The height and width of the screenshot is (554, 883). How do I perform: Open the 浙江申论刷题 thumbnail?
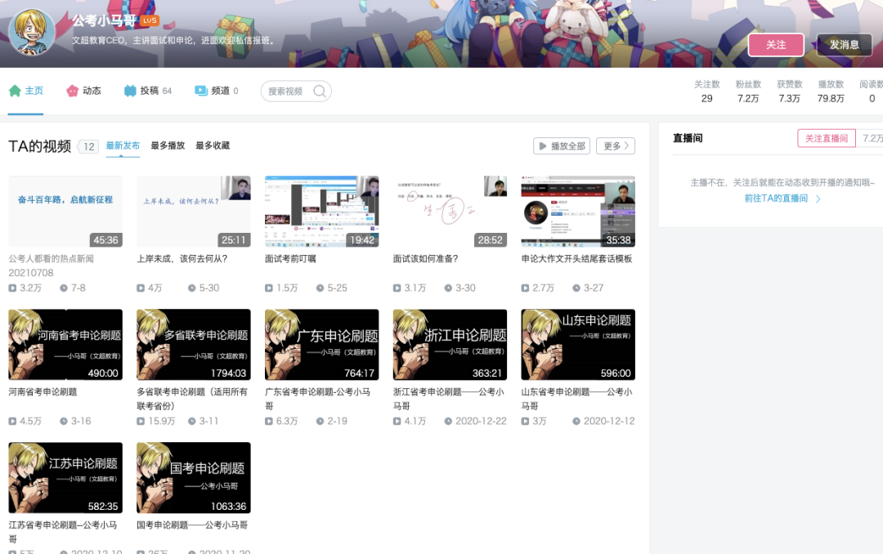(450, 345)
